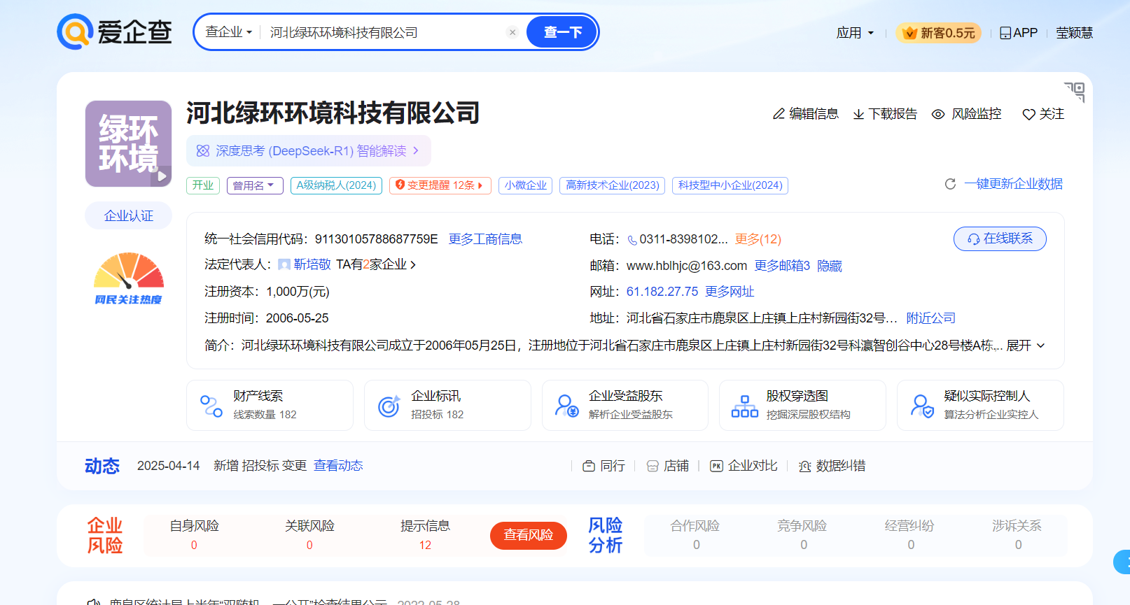Open the 莹颖慧 user account
1130x605 pixels.
click(x=1074, y=33)
